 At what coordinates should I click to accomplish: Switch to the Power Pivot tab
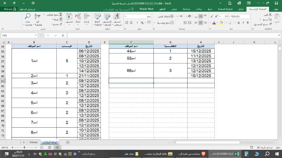pos(146,9)
